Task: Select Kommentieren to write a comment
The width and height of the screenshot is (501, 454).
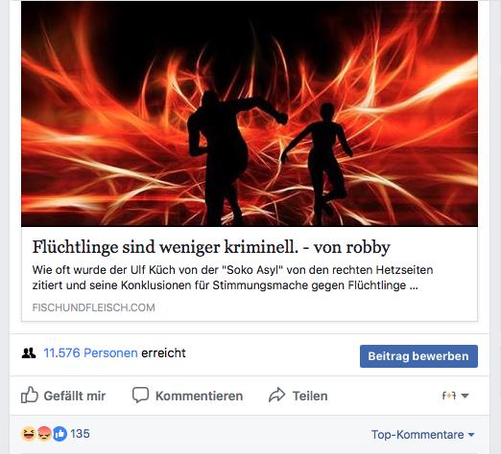Action: pos(199,396)
